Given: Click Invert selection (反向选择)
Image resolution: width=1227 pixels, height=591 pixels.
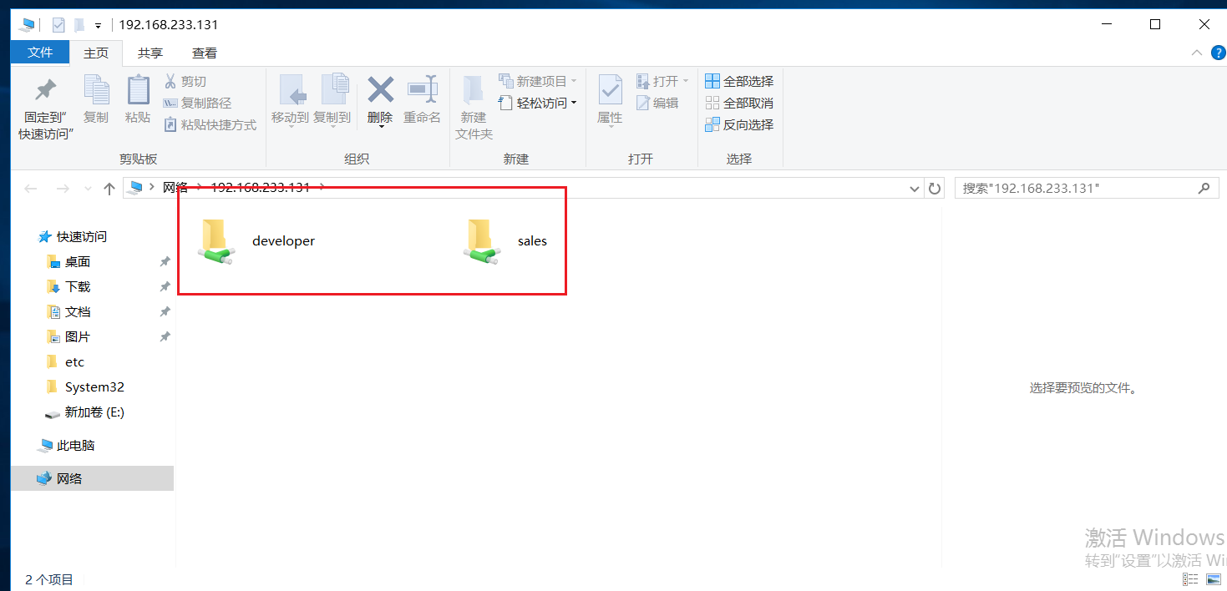Looking at the screenshot, I should [x=739, y=124].
